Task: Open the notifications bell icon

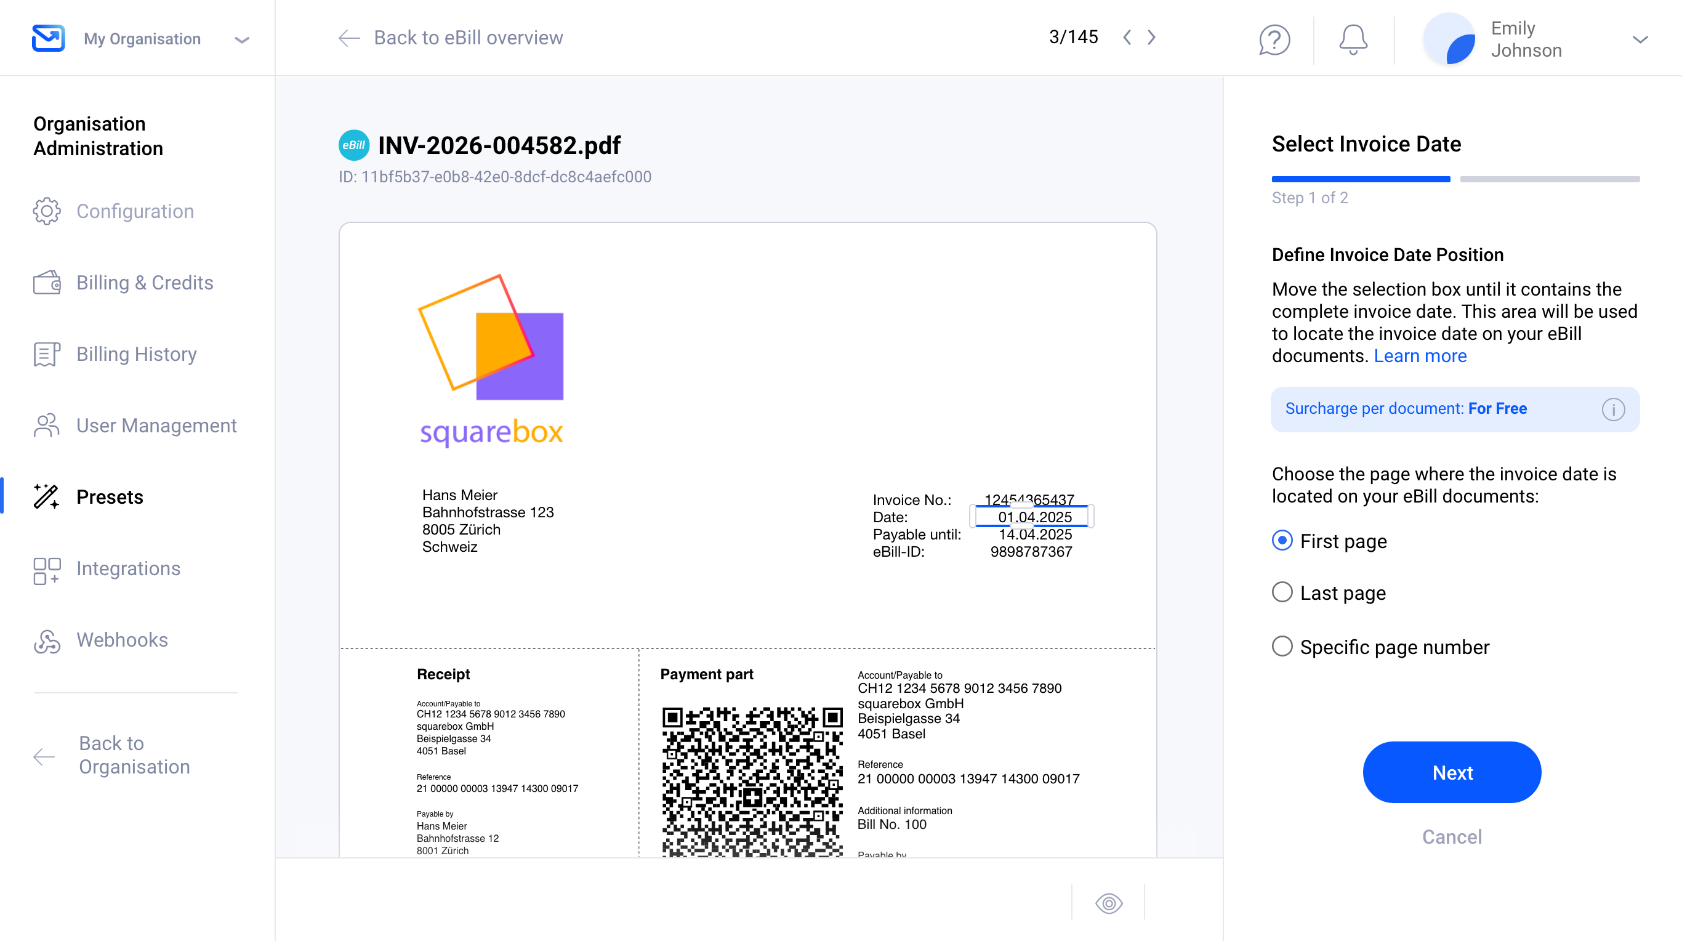Action: pos(1353,39)
